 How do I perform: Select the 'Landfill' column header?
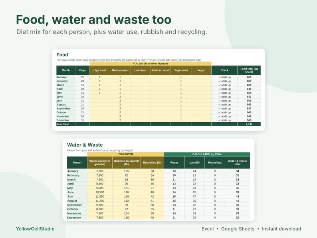tap(194, 163)
